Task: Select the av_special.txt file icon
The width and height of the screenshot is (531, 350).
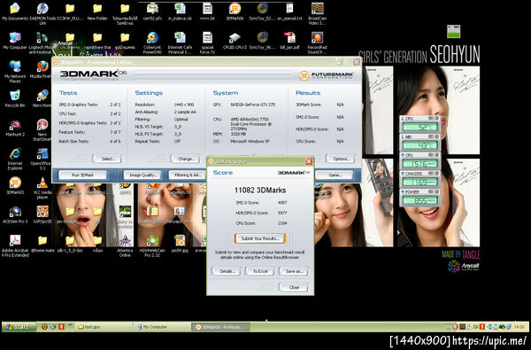Action: [x=289, y=12]
